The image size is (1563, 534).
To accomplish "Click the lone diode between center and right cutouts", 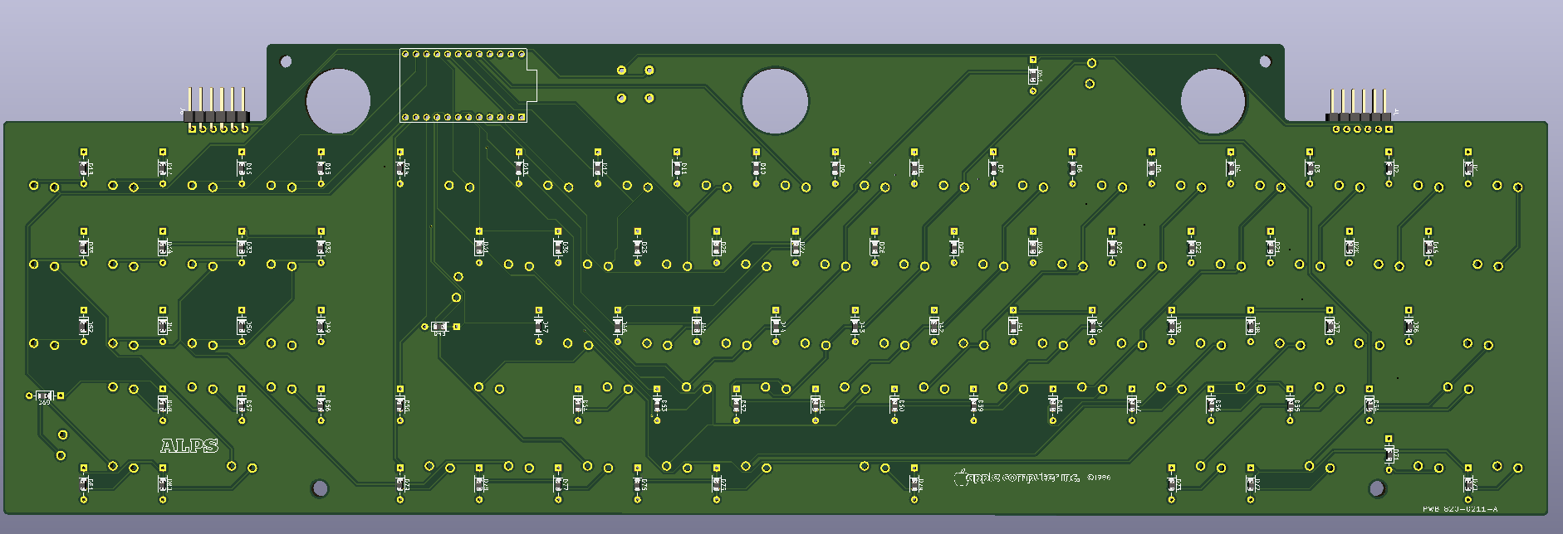I will tap(1033, 75).
